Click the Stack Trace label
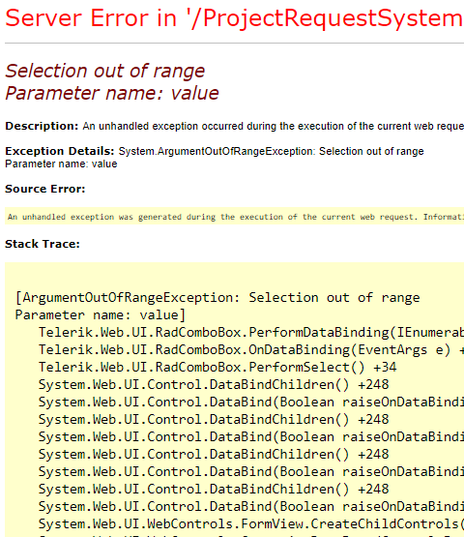 [x=43, y=244]
